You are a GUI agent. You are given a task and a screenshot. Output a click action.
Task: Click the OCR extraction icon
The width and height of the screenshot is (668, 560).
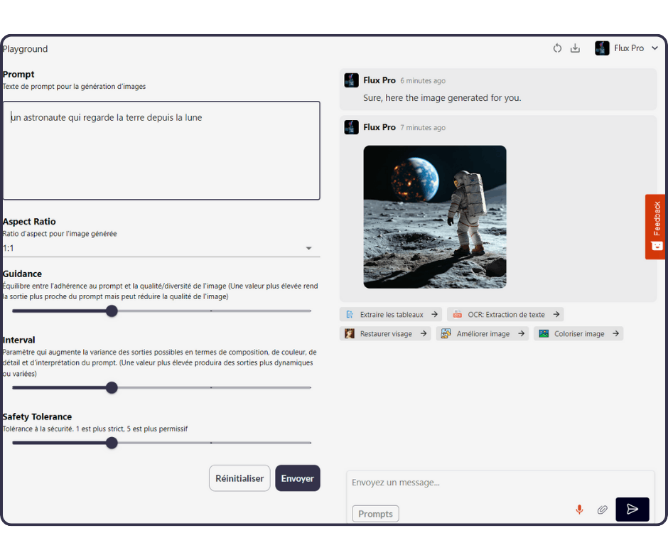coord(457,315)
